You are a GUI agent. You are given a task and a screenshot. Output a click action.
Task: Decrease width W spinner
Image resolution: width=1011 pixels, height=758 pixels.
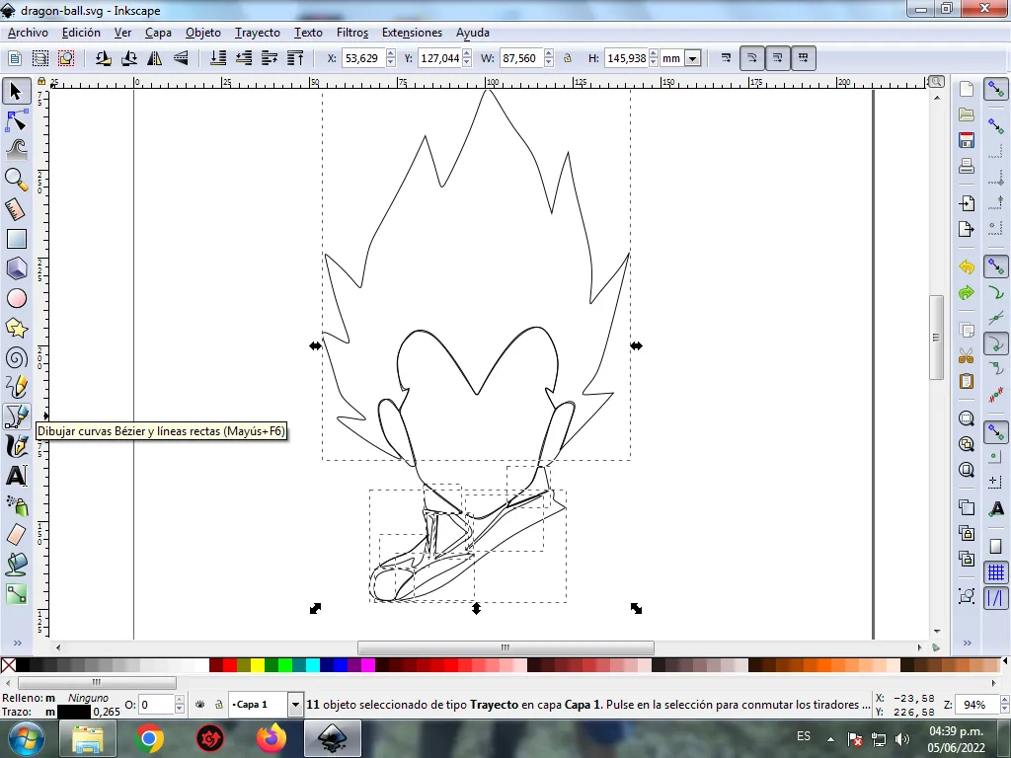pyautogui.click(x=549, y=62)
